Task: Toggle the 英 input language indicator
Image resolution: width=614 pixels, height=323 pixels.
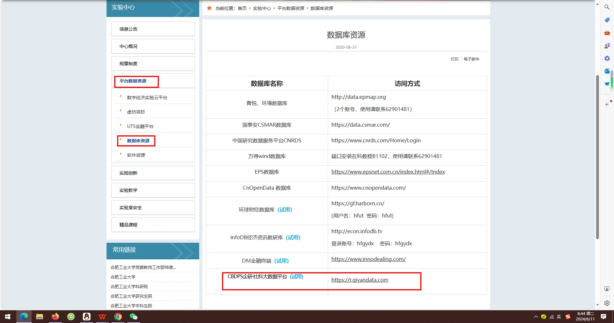Action: click(559, 317)
